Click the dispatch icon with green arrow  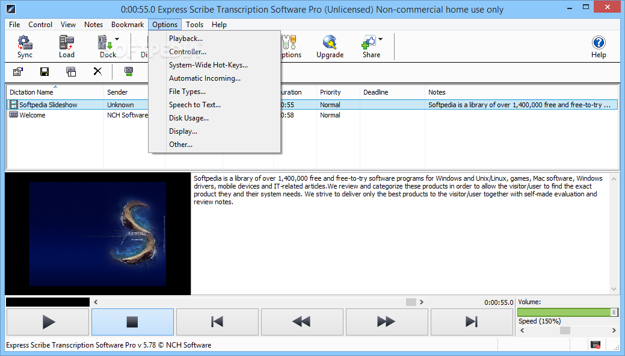point(129,72)
